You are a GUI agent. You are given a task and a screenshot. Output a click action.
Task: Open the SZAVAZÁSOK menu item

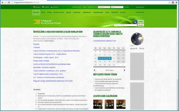pyautogui.click(x=77, y=13)
